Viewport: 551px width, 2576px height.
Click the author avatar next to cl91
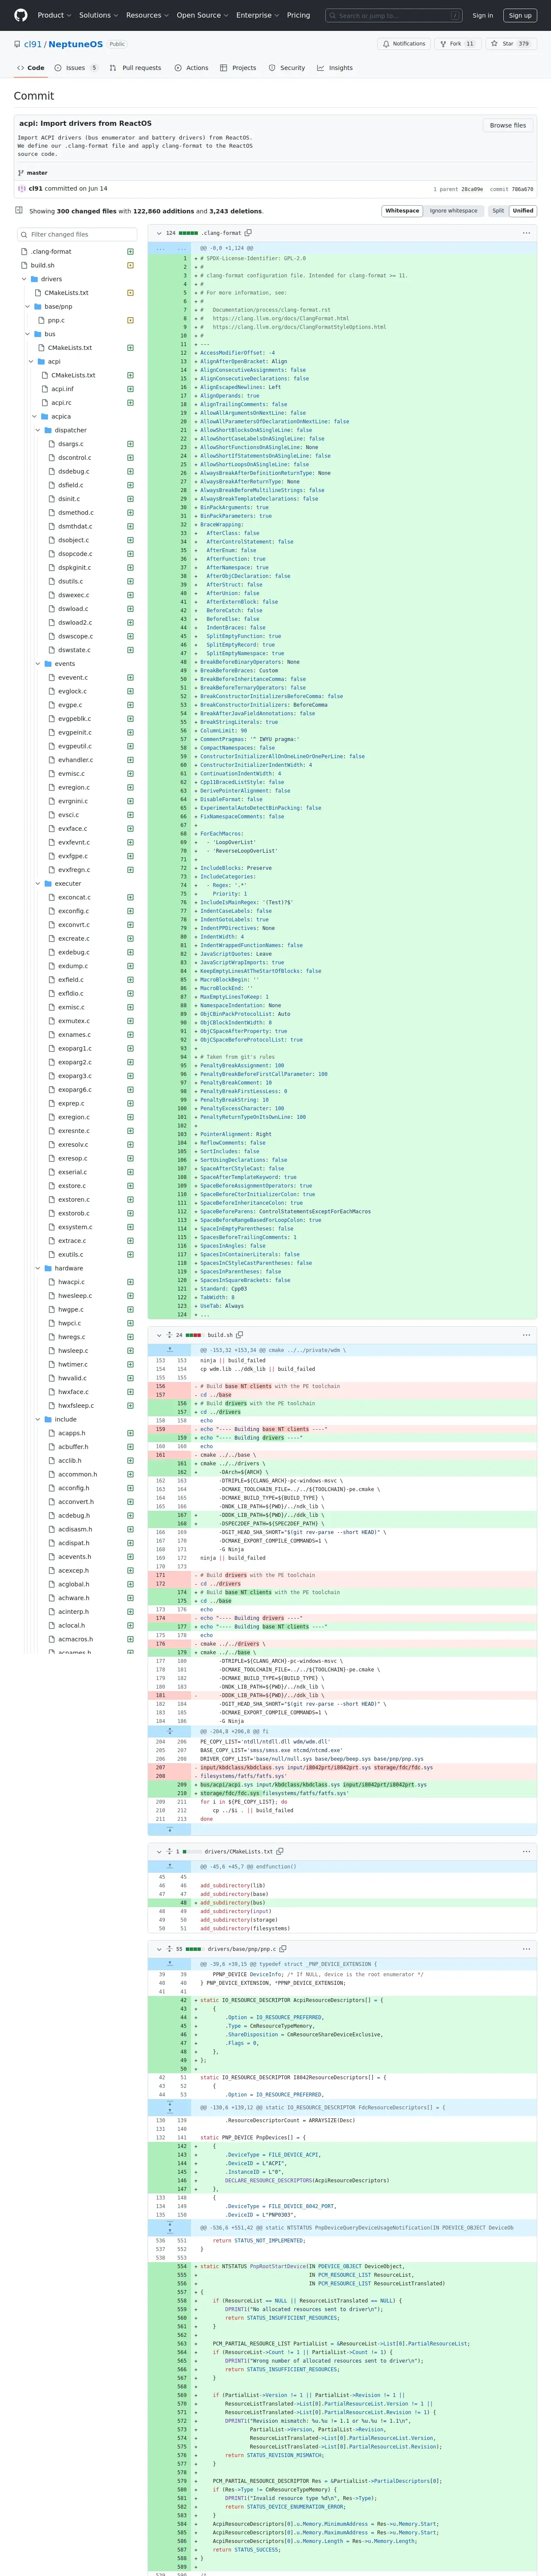pyautogui.click(x=22, y=188)
